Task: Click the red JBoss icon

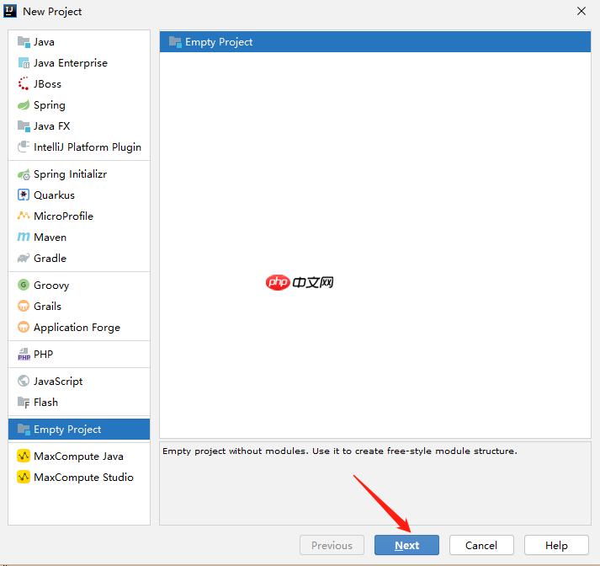Action: [24, 84]
